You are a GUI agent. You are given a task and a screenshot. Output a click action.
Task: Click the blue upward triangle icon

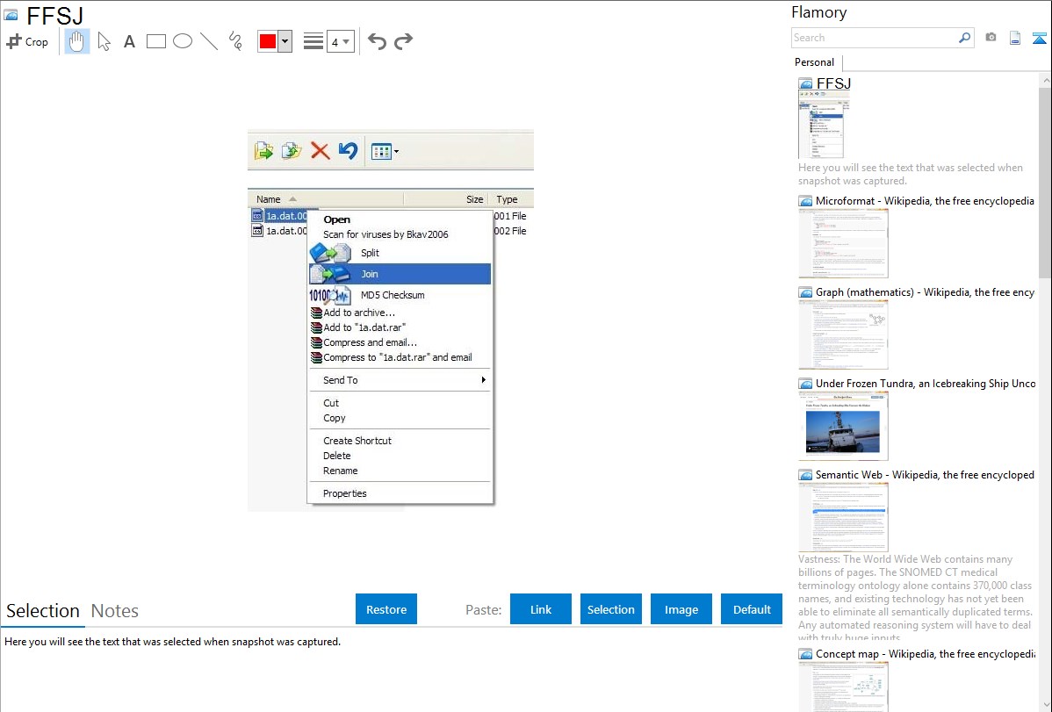(1039, 38)
